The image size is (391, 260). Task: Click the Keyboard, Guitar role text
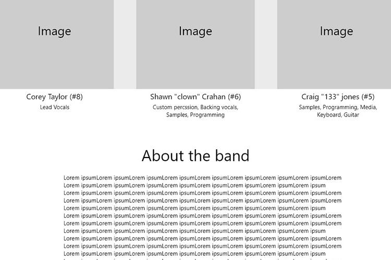pos(338,115)
